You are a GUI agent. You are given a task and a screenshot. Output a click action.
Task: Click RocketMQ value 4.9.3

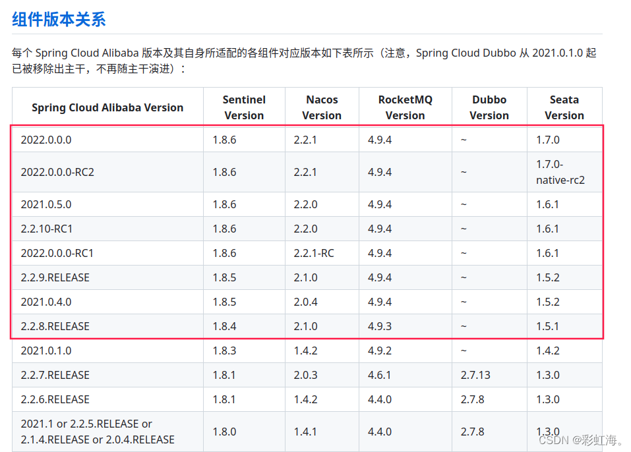(x=380, y=326)
